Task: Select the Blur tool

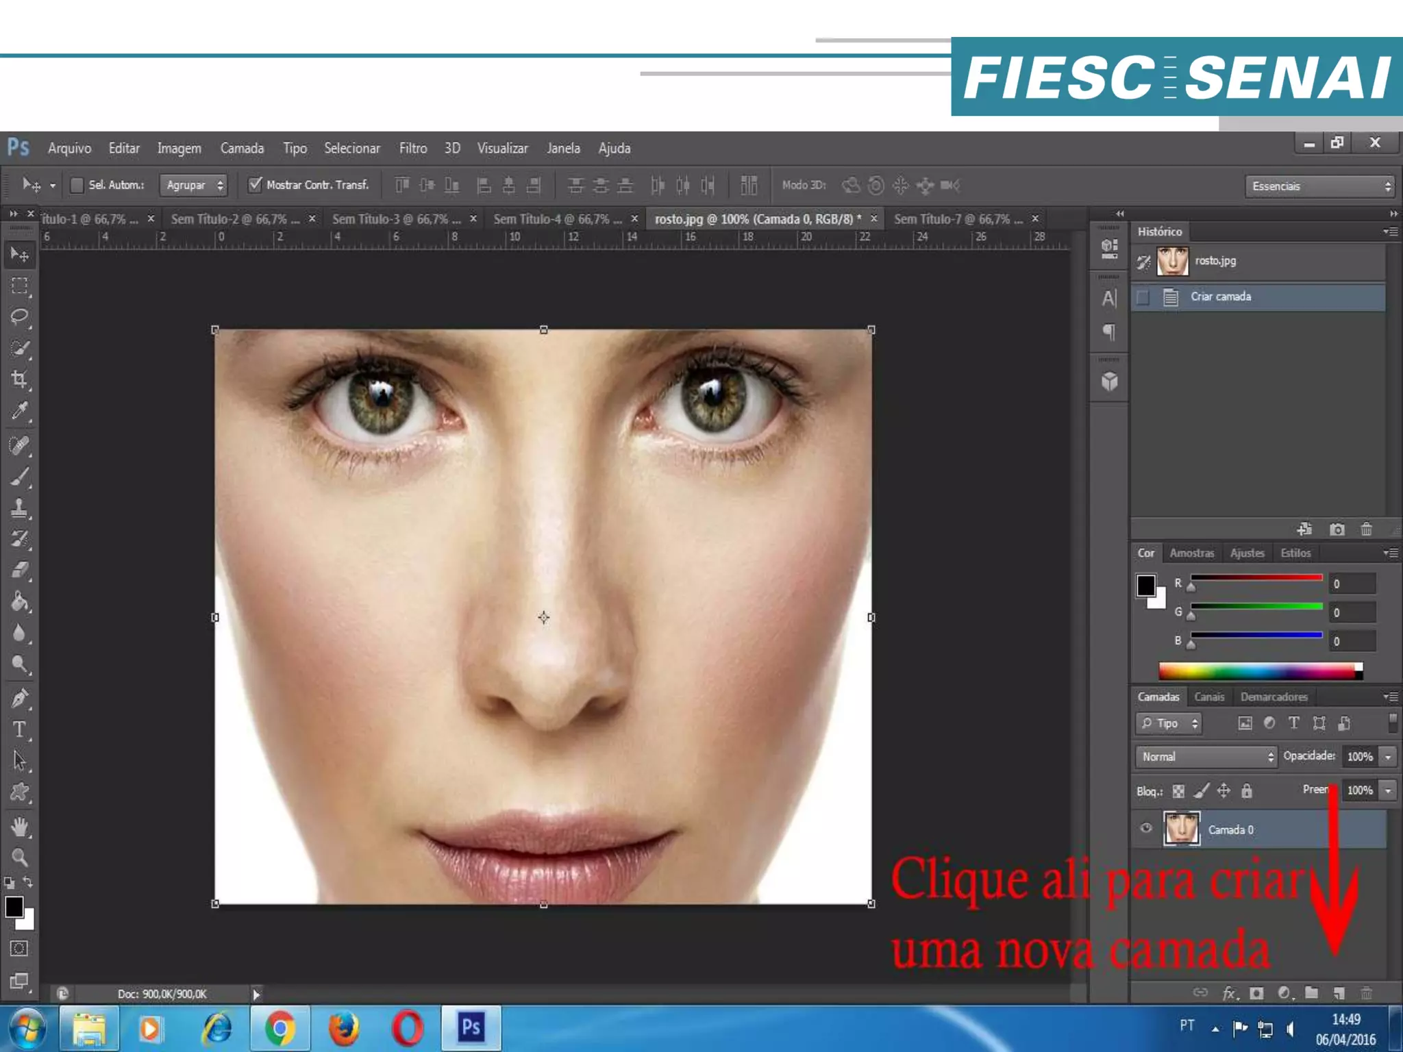Action: point(20,633)
